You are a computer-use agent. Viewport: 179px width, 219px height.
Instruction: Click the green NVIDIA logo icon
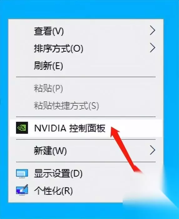(22, 128)
